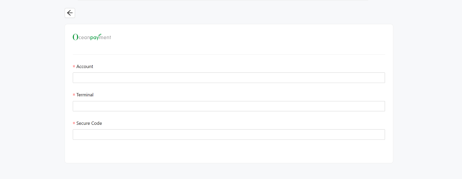
Task: Click the bold "pay" text in the logo
Action: (x=95, y=38)
